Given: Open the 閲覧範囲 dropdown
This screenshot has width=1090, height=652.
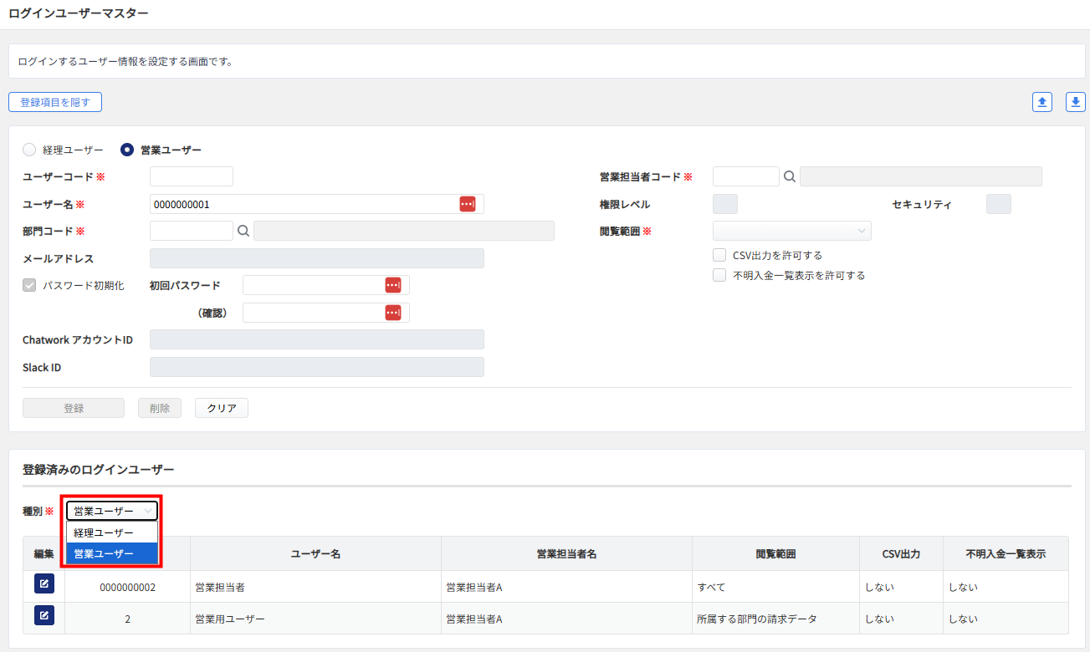Looking at the screenshot, I should [791, 232].
